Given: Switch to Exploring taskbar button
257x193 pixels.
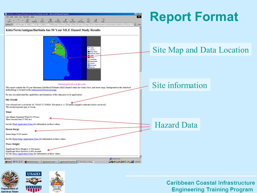Looking at the screenshot, I should 50,162.
